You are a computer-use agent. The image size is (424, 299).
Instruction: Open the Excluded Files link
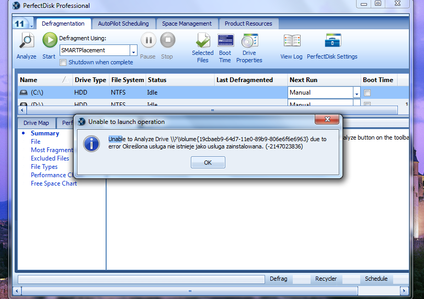point(50,158)
